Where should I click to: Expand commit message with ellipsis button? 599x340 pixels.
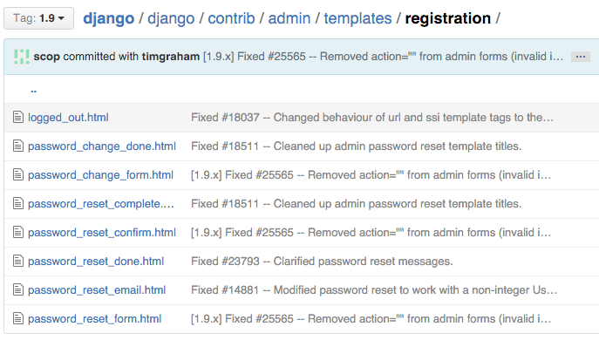tap(581, 57)
